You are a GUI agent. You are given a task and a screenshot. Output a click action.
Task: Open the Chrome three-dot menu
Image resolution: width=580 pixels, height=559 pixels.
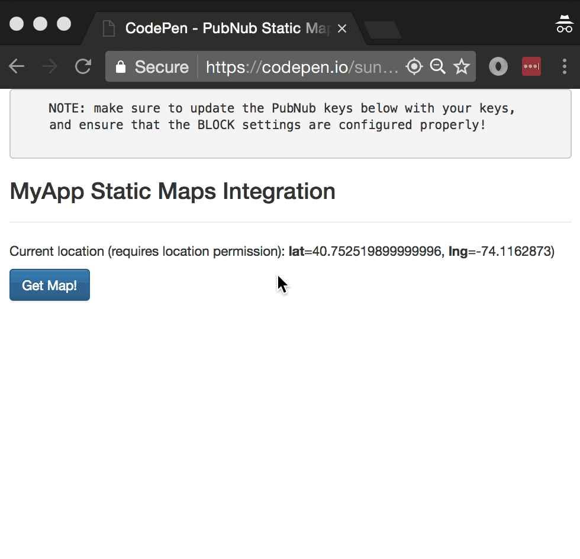[565, 66]
